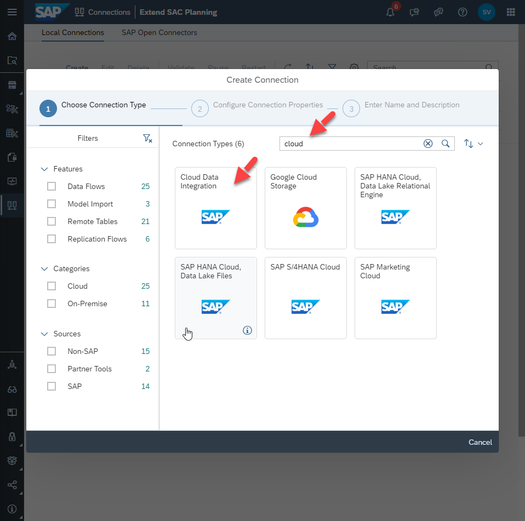Tick the Data Flows checkbox
Viewport: 525px width, 521px height.
tap(52, 186)
